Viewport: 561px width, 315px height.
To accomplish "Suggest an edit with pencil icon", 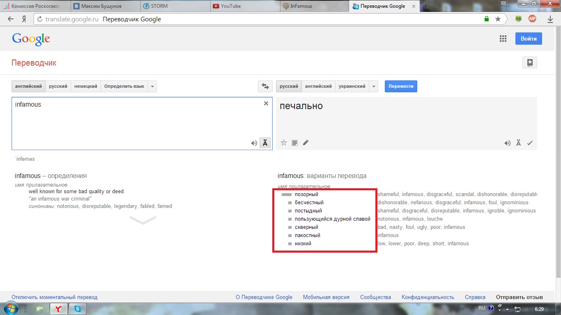I will (306, 143).
